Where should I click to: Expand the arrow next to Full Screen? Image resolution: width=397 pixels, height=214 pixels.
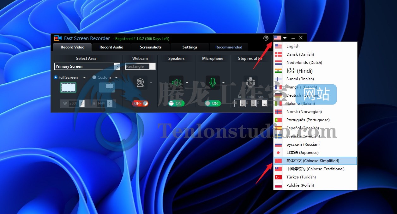click(x=84, y=77)
